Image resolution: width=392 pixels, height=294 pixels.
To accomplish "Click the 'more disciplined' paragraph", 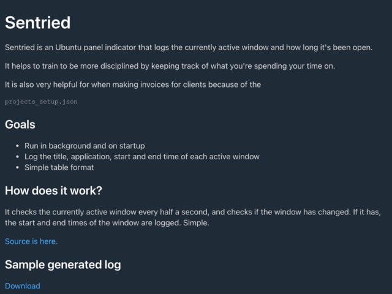I will click(170, 66).
